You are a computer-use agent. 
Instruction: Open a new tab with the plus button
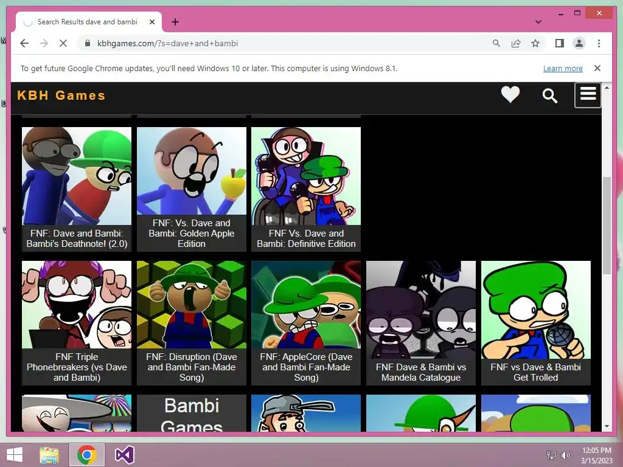click(175, 22)
